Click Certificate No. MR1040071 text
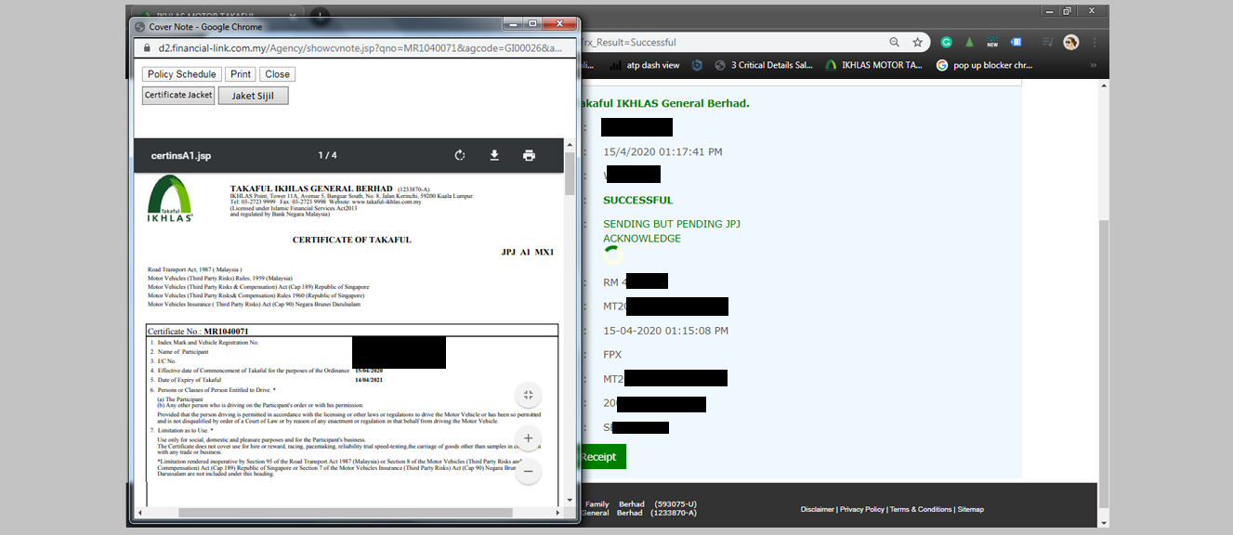1233x535 pixels. (x=198, y=331)
